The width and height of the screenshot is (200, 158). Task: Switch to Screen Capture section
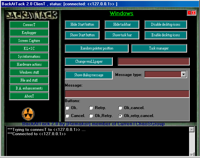tap(29, 41)
